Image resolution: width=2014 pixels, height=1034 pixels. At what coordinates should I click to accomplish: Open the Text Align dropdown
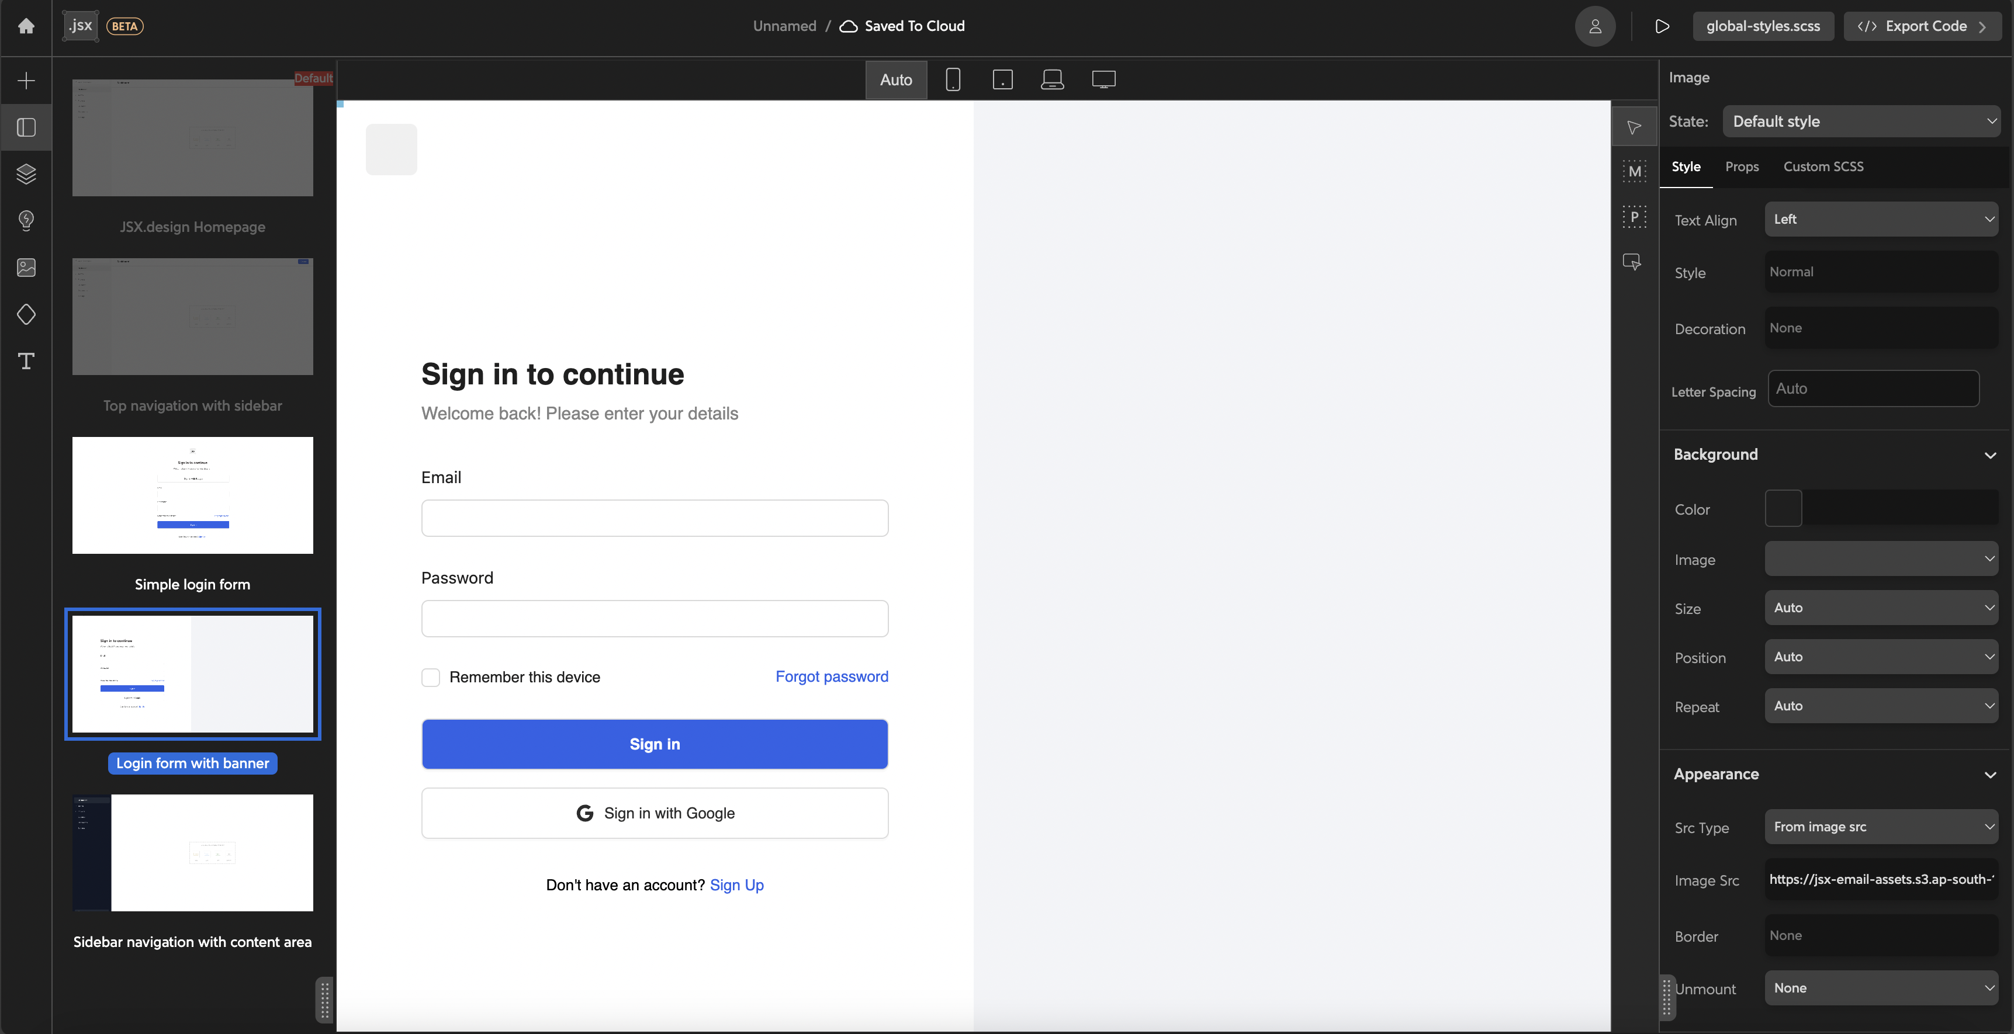(1880, 220)
